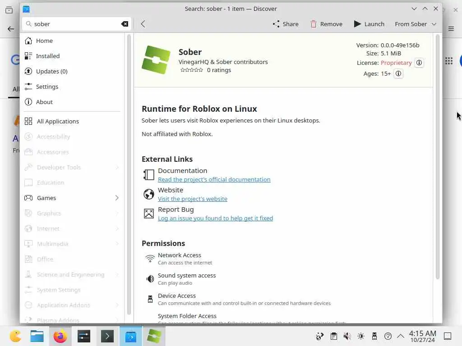Open the About page
Image resolution: width=462 pixels, height=346 pixels.
[x=72, y=102]
